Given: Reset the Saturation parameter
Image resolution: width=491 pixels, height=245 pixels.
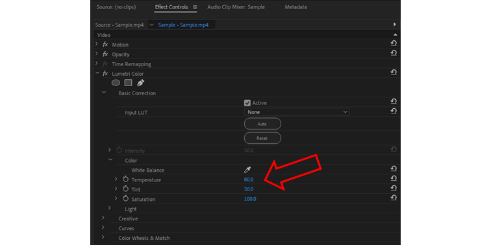Looking at the screenshot, I should (x=394, y=198).
